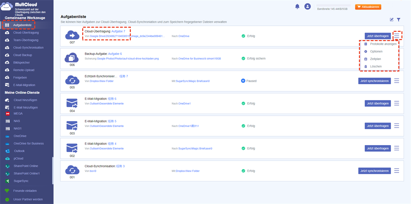Image resolution: width=411 pixels, height=204 pixels.
Task: Expand the options menu for task 005
Action: pyautogui.click(x=397, y=81)
